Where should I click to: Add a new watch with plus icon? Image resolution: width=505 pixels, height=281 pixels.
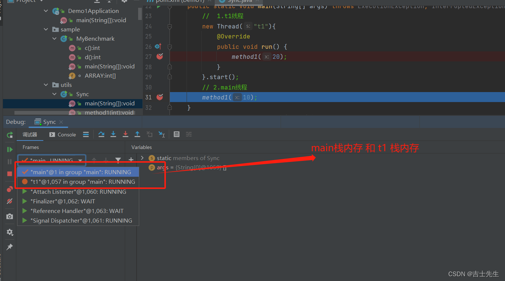click(x=131, y=160)
